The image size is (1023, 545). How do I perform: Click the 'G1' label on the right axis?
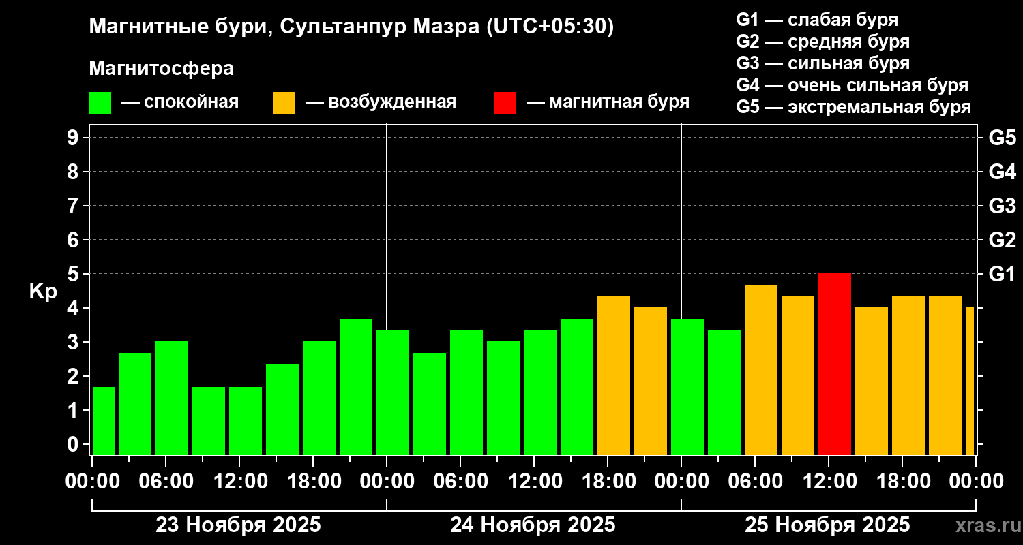point(1003,274)
